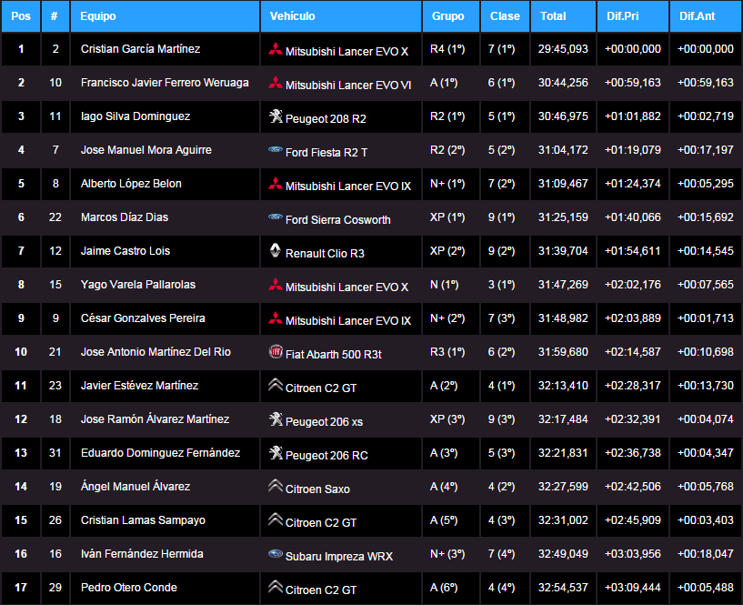This screenshot has height=605, width=743.
Task: Select total time "31:04,172"
Action: pyautogui.click(x=563, y=150)
